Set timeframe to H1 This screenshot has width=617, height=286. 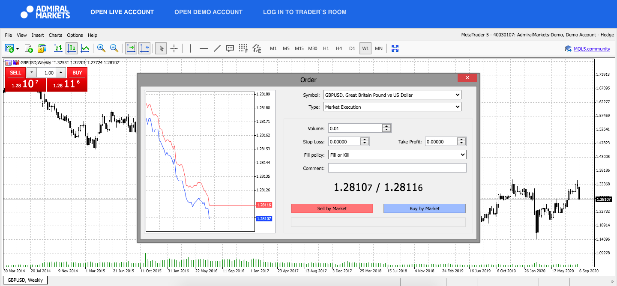tap(326, 48)
